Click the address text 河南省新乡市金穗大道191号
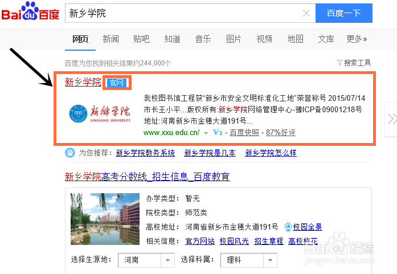 232,227
